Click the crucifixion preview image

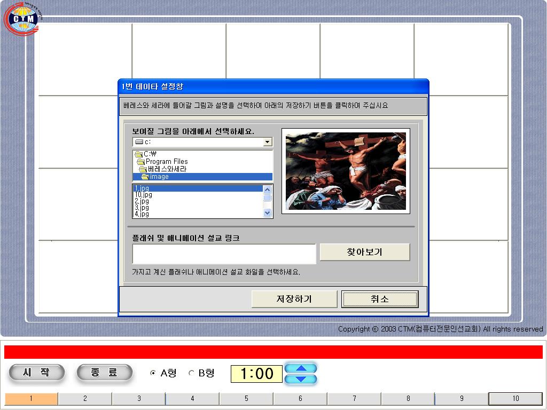[346, 171]
